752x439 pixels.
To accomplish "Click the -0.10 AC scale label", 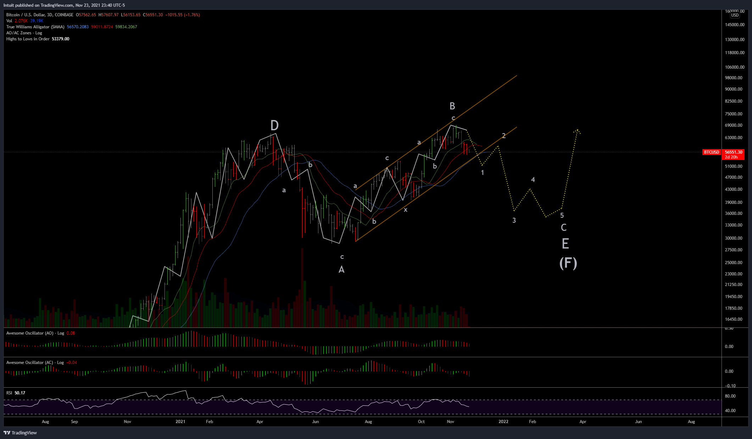I will click(730, 386).
